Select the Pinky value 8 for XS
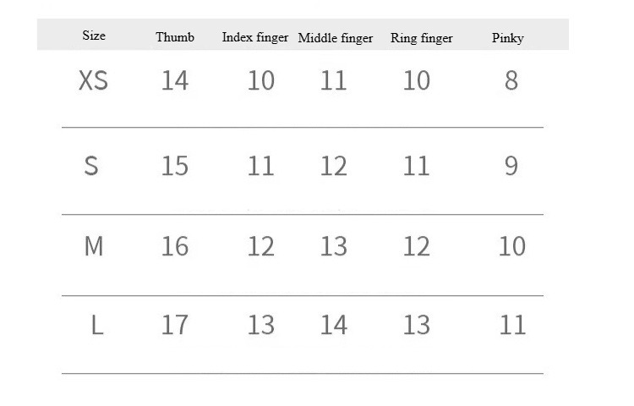The height and width of the screenshot is (406, 634). (511, 81)
